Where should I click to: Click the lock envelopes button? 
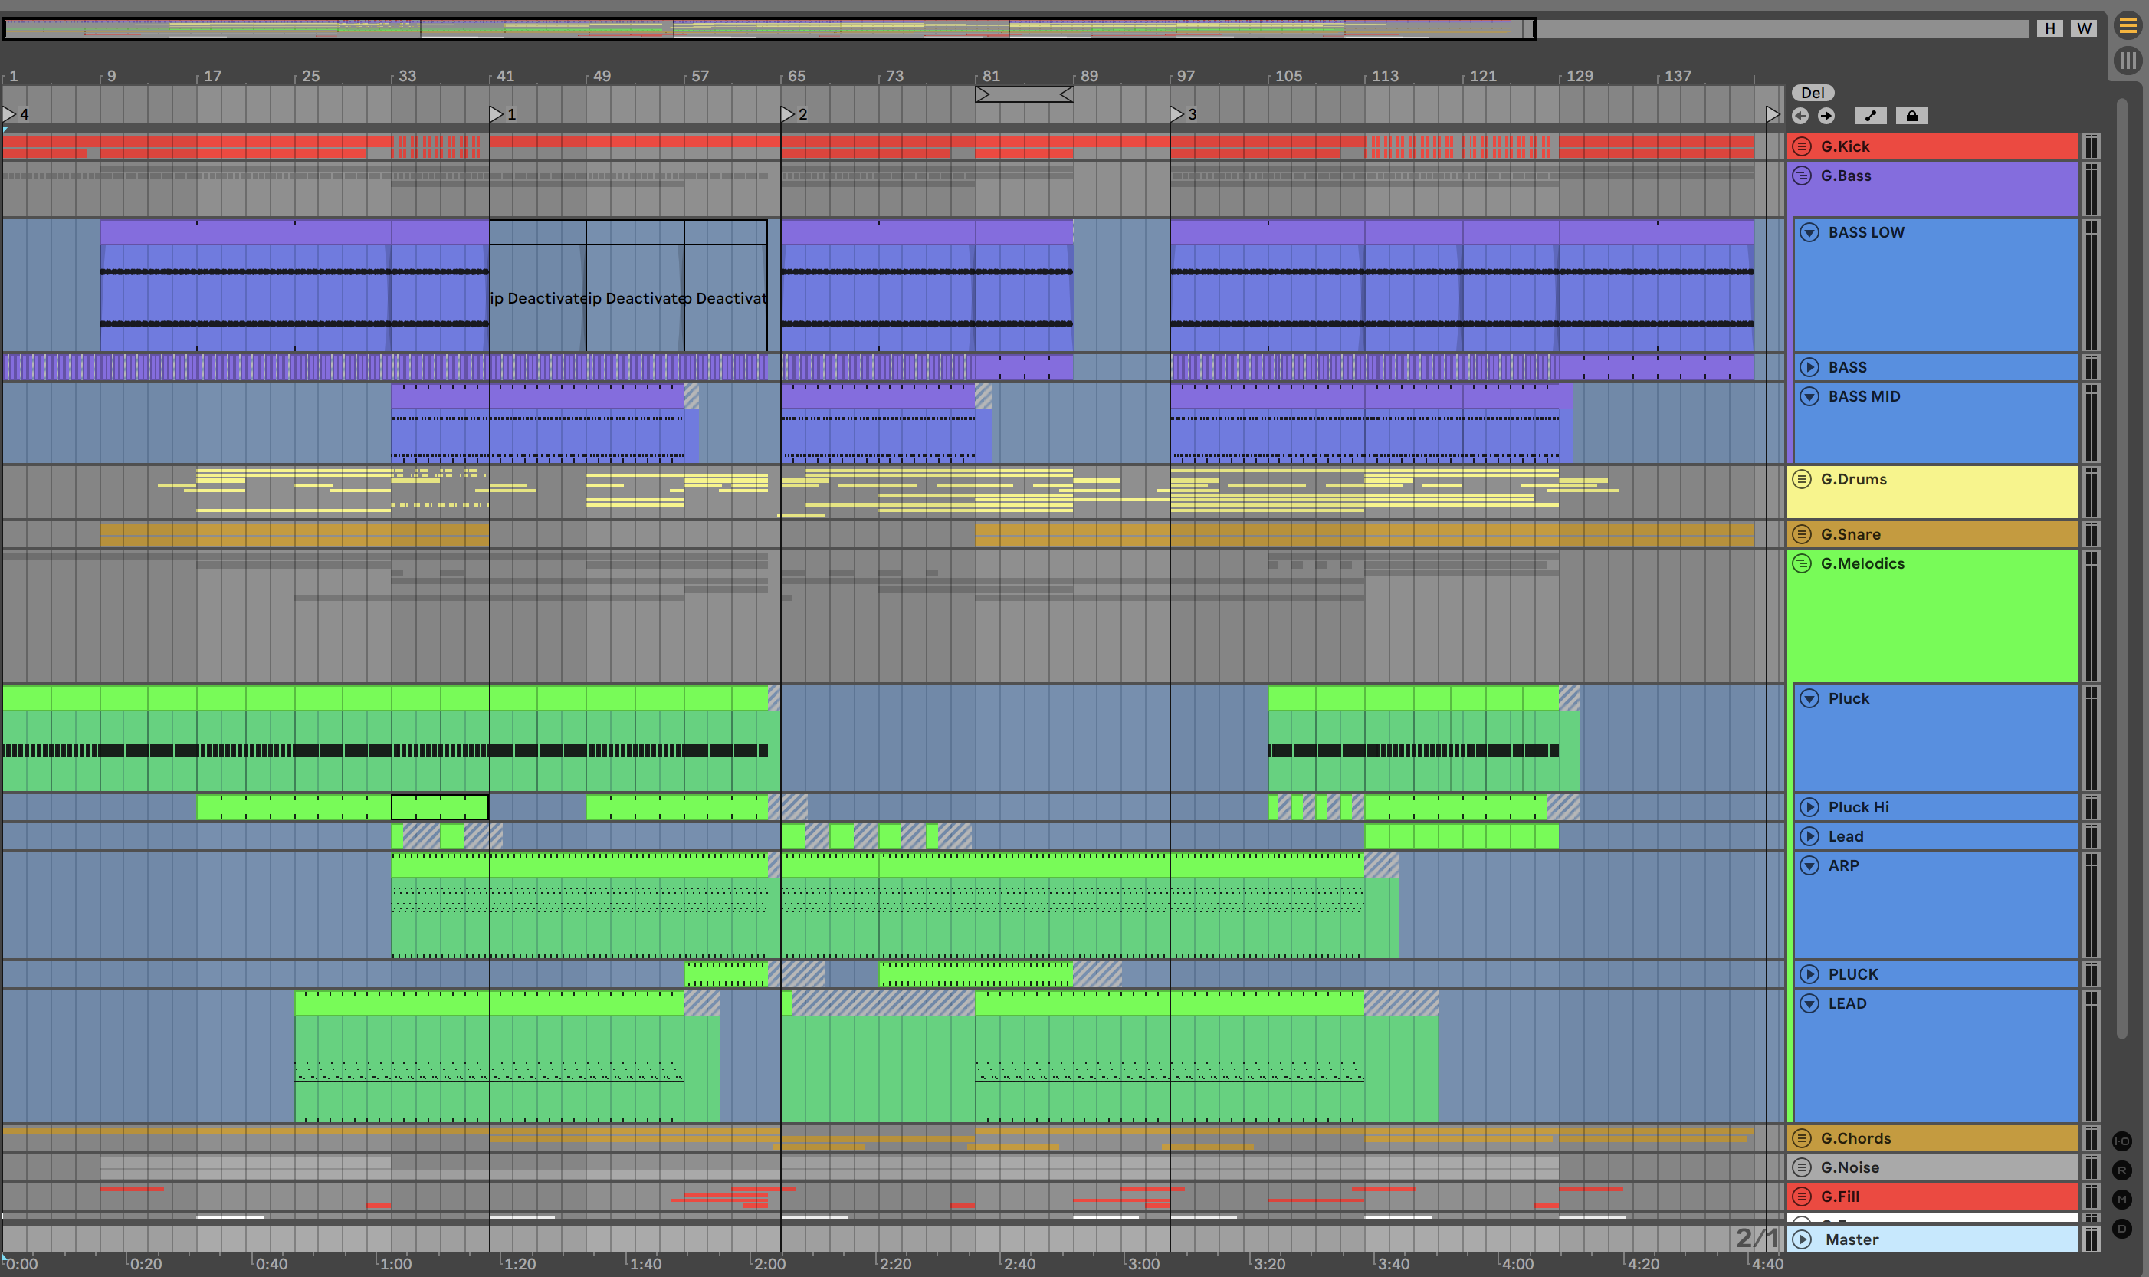coord(1911,117)
